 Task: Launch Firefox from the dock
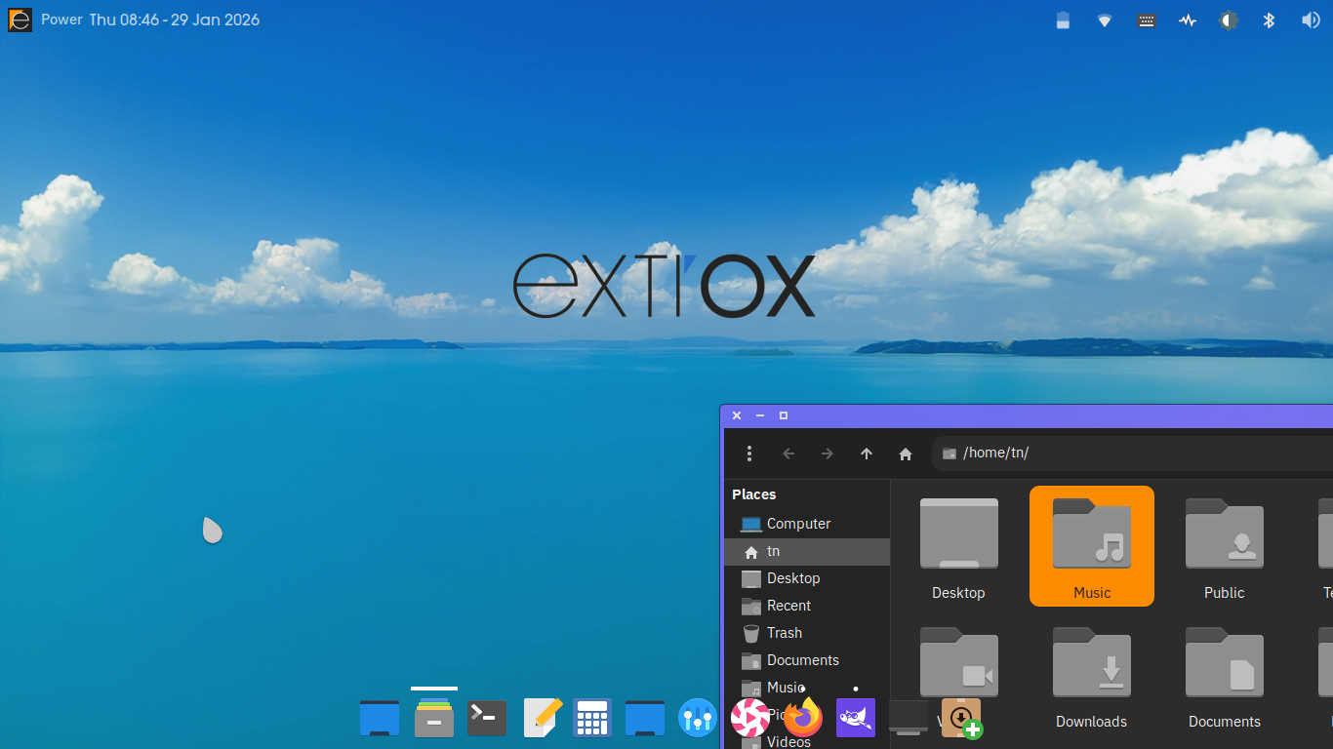(x=803, y=717)
